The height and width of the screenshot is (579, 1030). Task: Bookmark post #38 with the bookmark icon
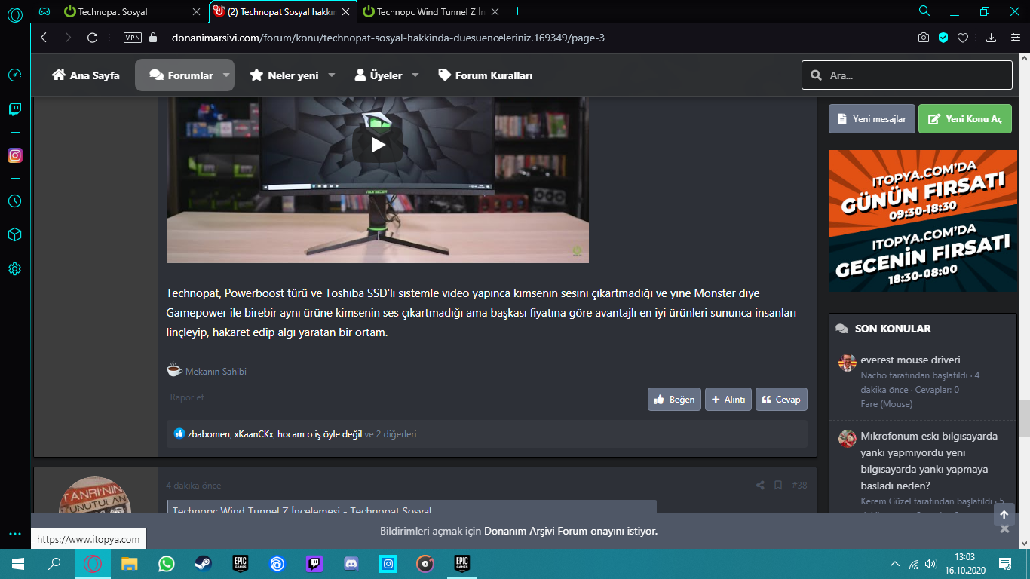click(x=778, y=486)
